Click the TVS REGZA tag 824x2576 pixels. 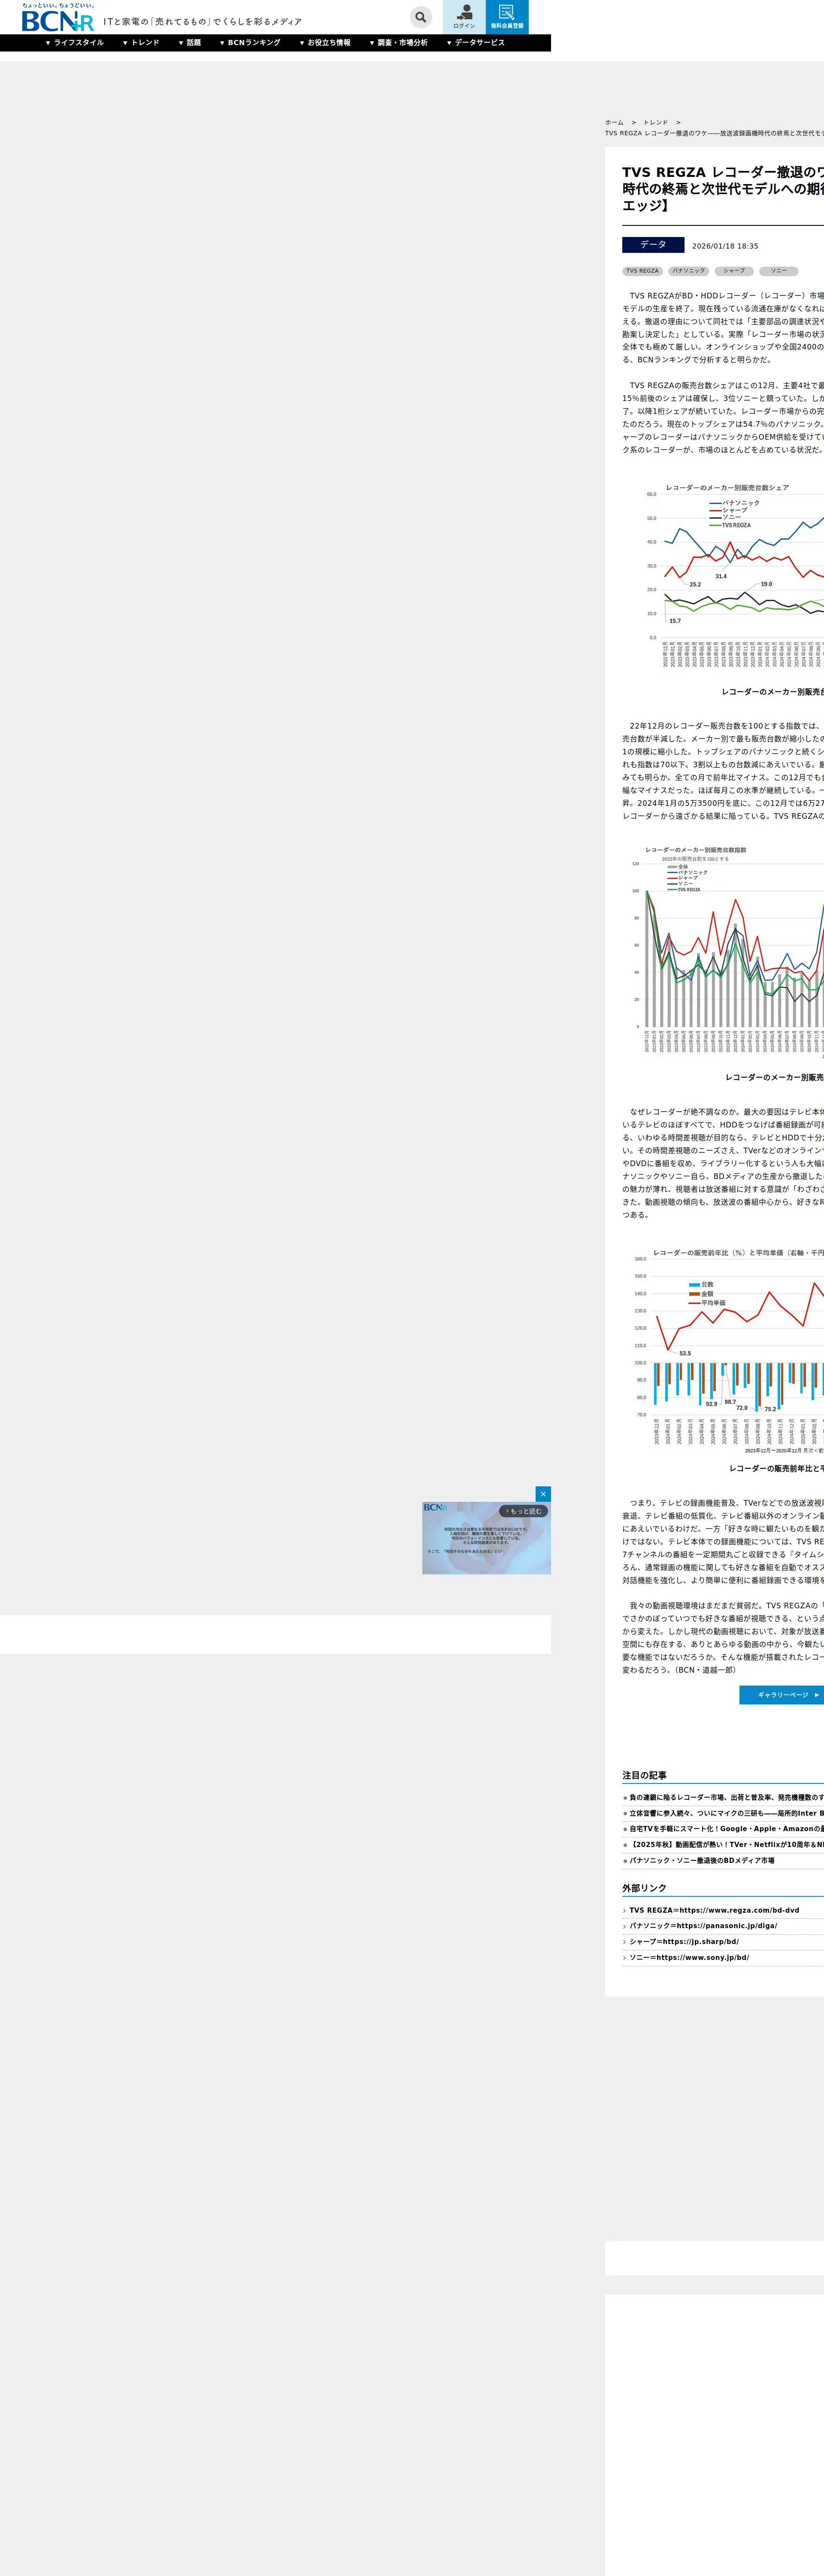(x=642, y=271)
